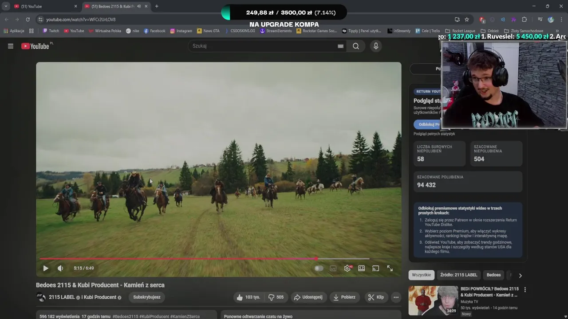Open the extensions puzzle icon
Viewport: 568px width, 319px height.
(x=524, y=19)
